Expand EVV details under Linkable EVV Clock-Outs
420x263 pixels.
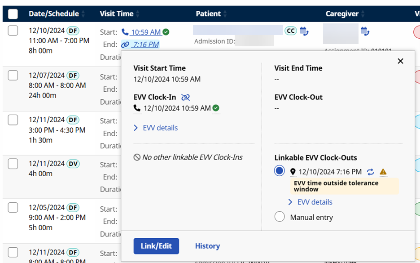click(310, 202)
